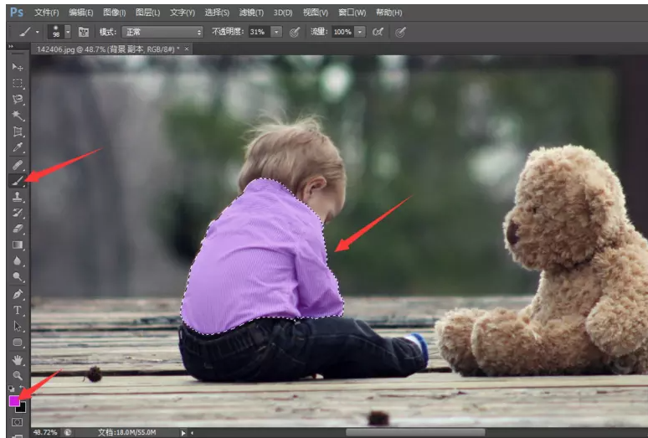Select the Rectangular Marquee tool

tap(18, 83)
